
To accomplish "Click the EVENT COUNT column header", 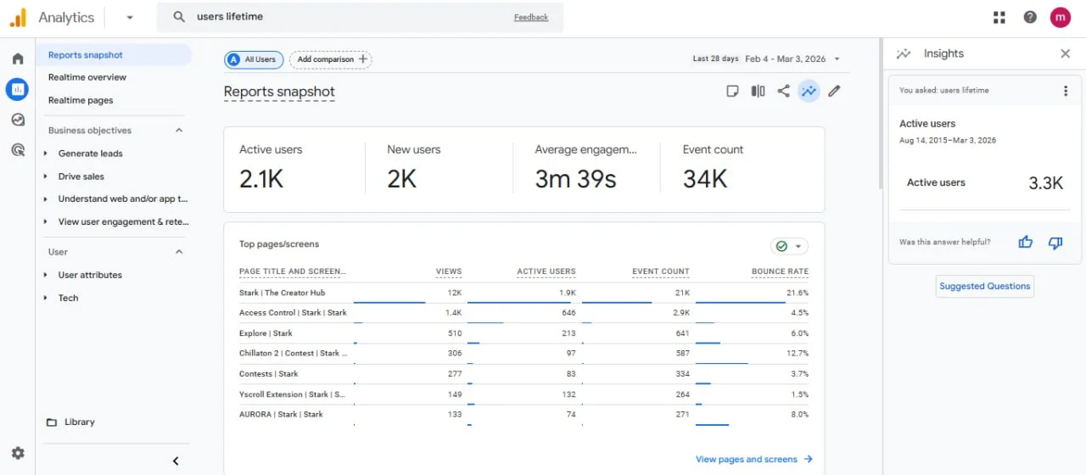I will tap(661, 271).
